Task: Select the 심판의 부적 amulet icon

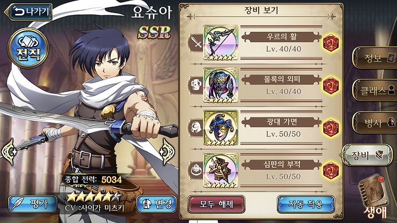Action: tap(221, 171)
